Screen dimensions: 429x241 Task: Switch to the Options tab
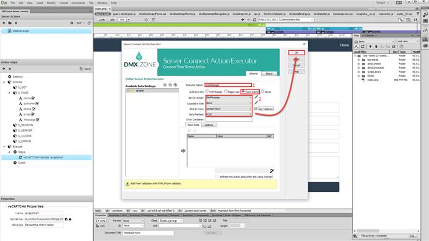[209, 125]
